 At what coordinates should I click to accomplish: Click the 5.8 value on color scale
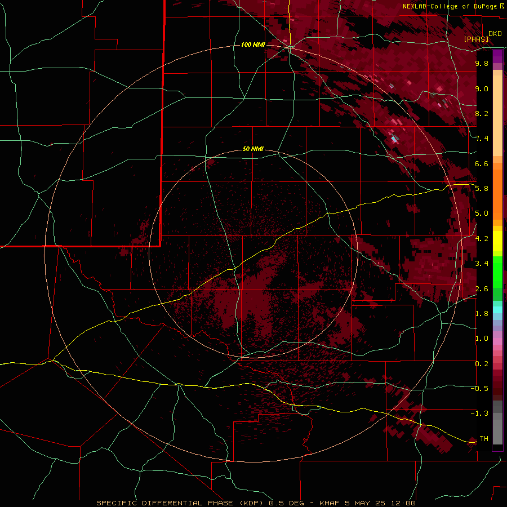[482, 189]
